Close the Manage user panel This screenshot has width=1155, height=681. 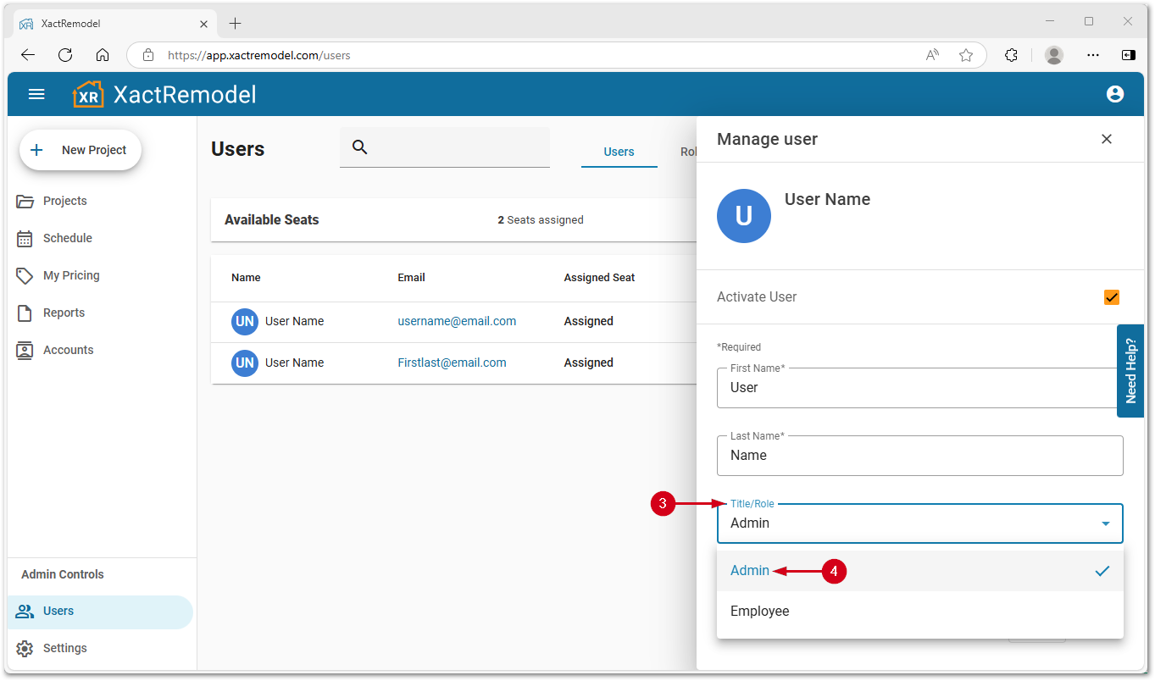point(1106,139)
